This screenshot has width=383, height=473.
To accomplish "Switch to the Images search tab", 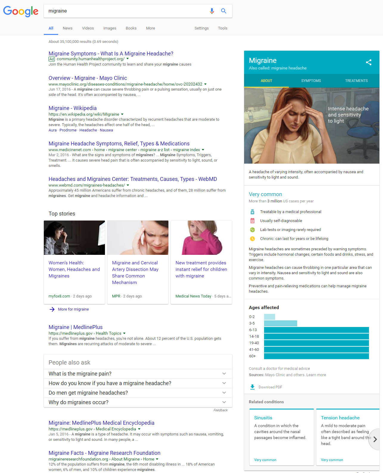I will [110, 28].
